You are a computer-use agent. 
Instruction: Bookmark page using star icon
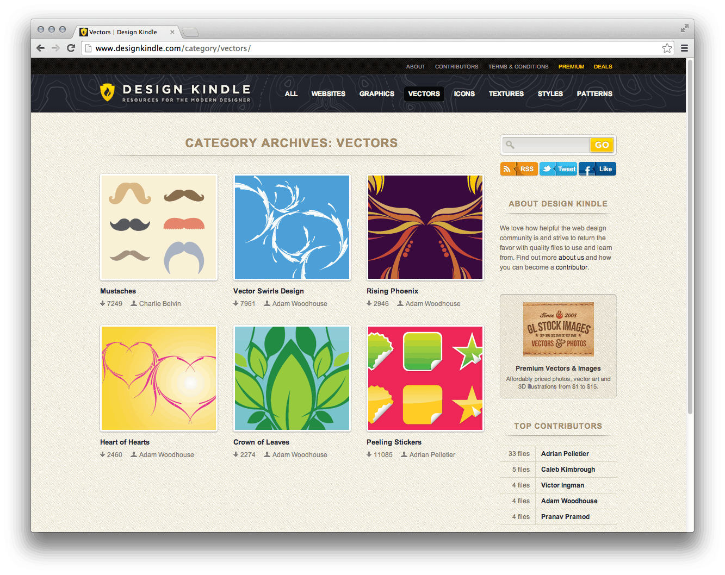pos(667,48)
